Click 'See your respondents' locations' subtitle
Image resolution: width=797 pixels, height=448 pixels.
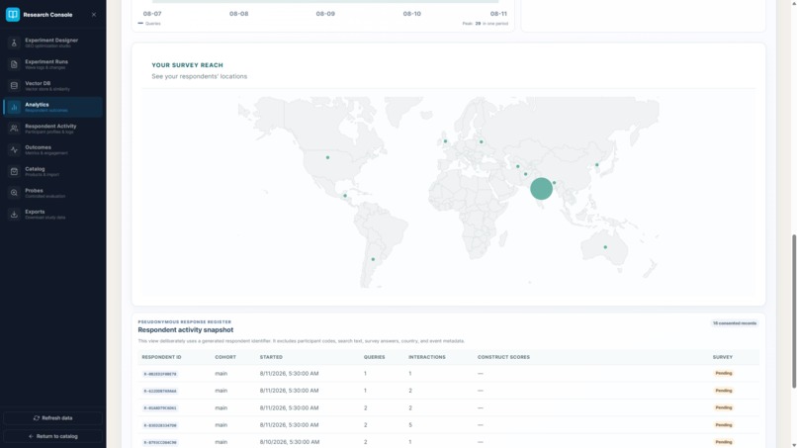click(200, 76)
